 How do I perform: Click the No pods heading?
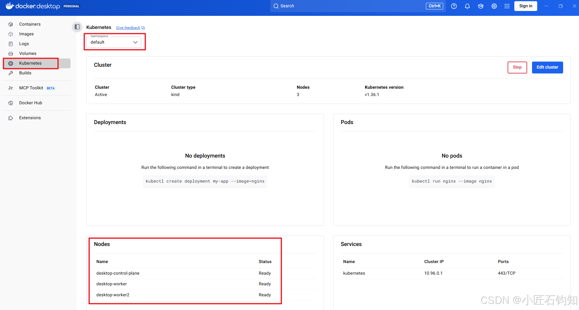(452, 156)
